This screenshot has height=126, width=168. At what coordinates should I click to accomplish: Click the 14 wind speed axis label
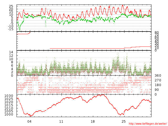pos(11,52)
